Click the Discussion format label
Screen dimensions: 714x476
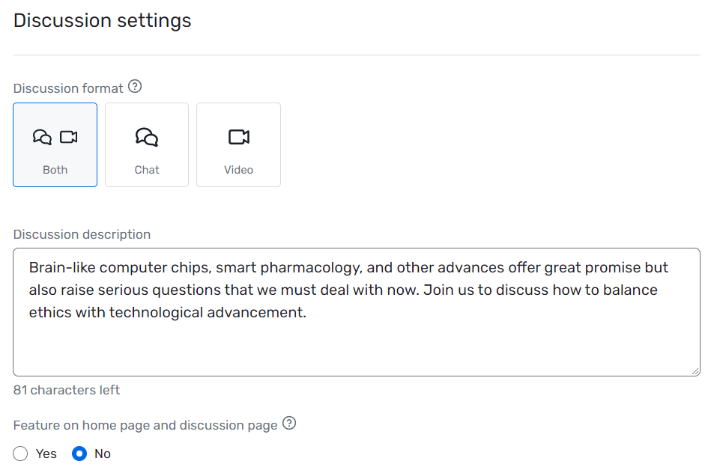tap(67, 88)
